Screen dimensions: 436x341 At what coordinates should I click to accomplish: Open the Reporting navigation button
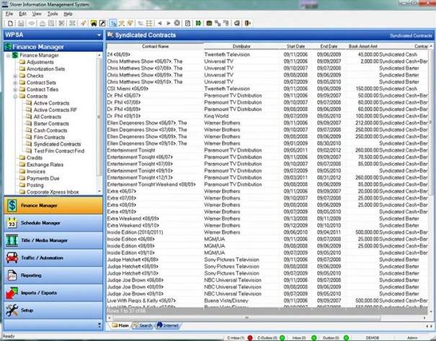(53, 275)
